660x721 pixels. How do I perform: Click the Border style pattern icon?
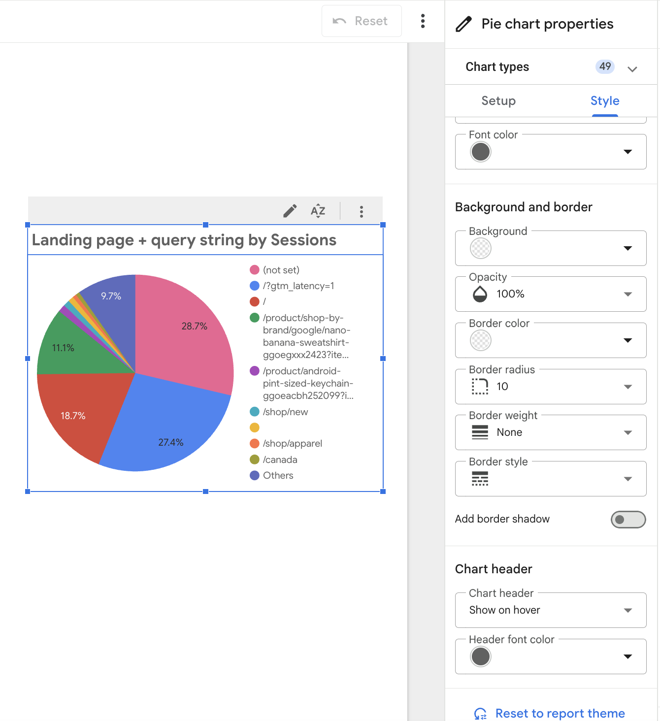click(480, 479)
